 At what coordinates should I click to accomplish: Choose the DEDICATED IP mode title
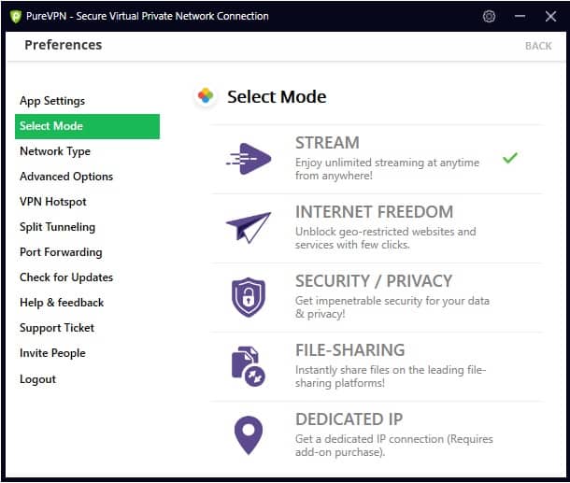[349, 419]
